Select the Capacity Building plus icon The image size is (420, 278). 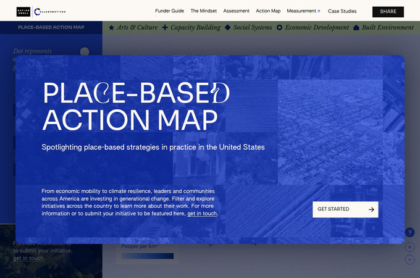[x=165, y=28]
